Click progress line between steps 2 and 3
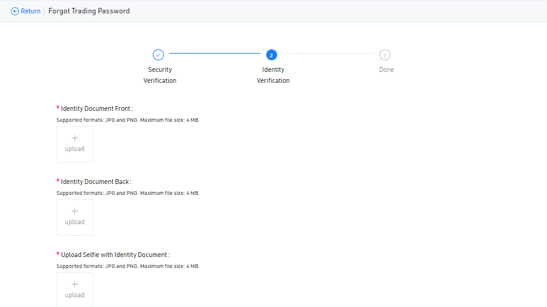547x307 pixels. click(328, 54)
